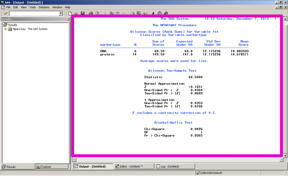Click the Save toolbar icon
This screenshot has height=176, width=288.
pos(82,13)
